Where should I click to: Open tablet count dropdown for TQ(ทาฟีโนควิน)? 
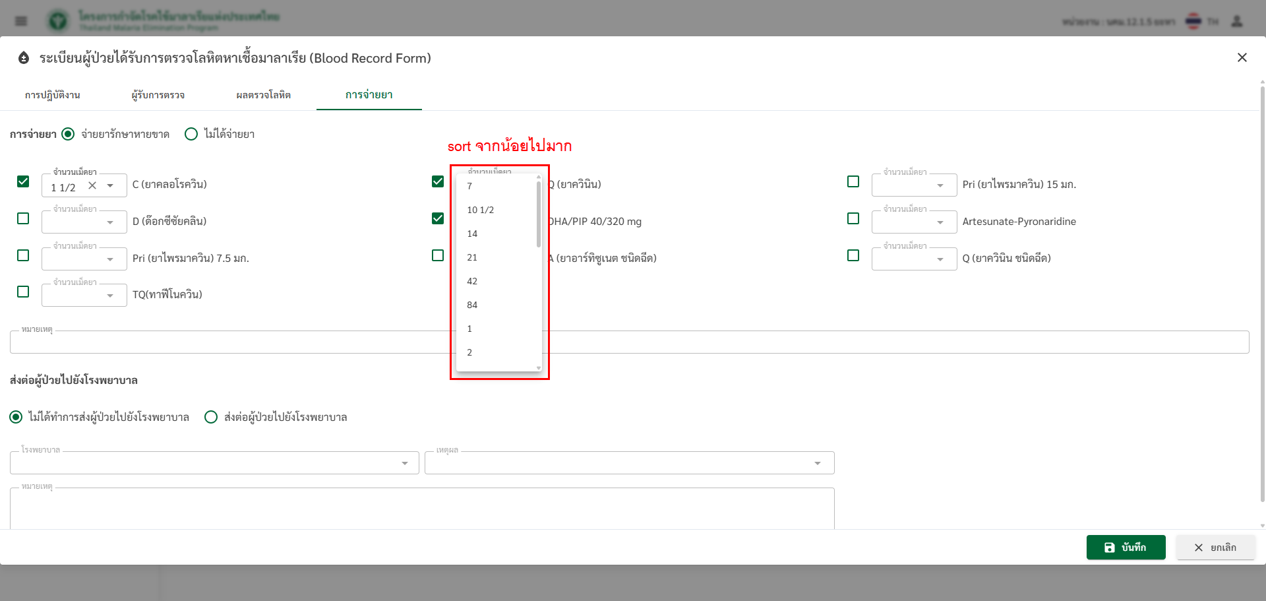click(x=110, y=296)
